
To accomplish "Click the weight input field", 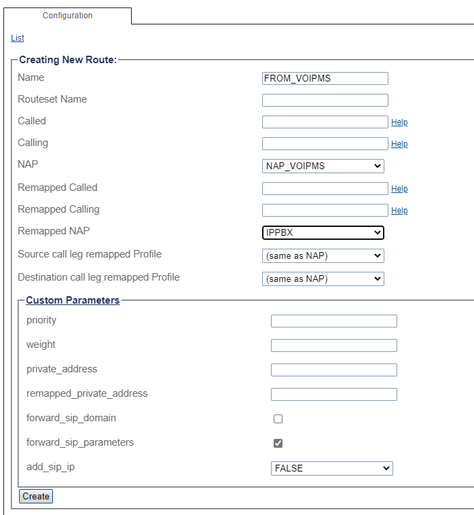I will [333, 346].
